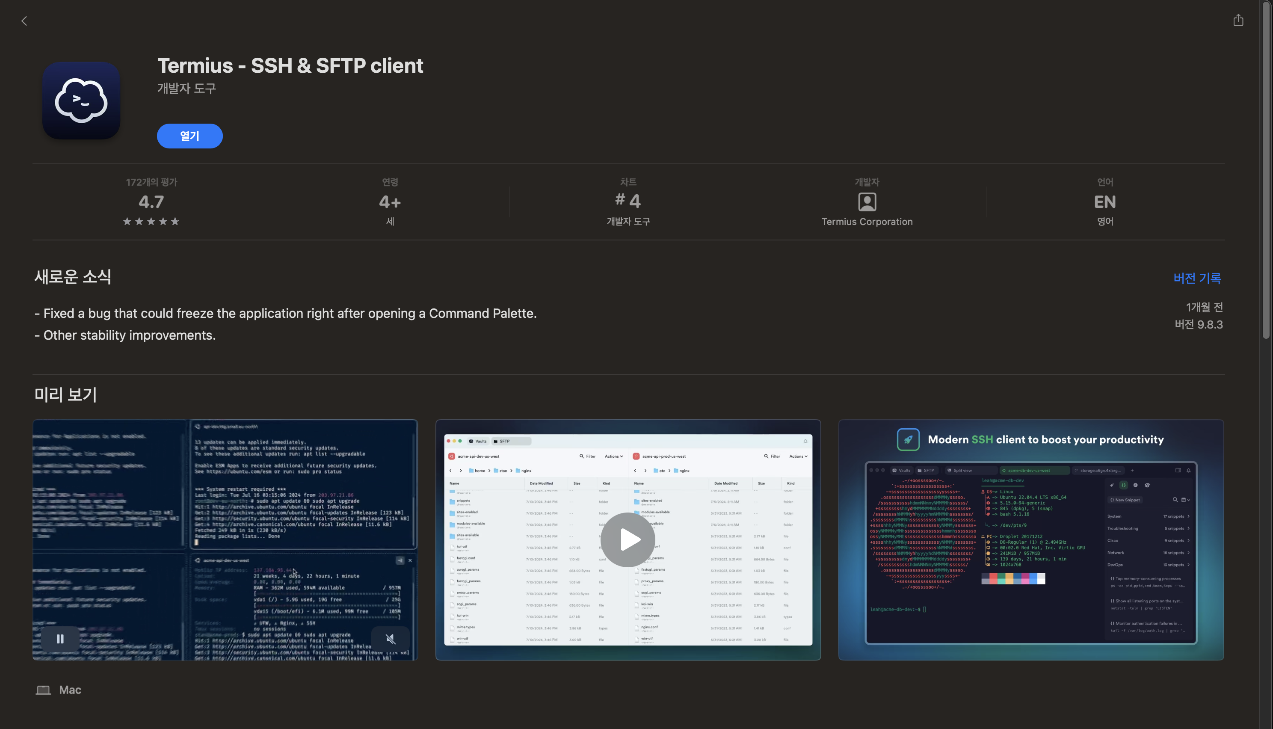Click the Termius Corporation developer name

(867, 222)
